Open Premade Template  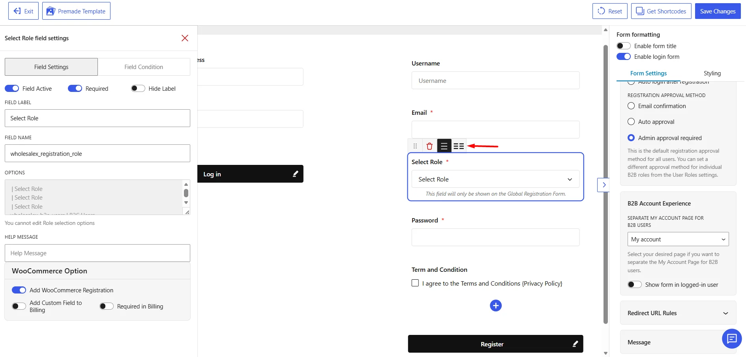coord(76,11)
